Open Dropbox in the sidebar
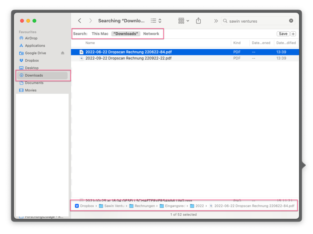 pyautogui.click(x=32, y=61)
